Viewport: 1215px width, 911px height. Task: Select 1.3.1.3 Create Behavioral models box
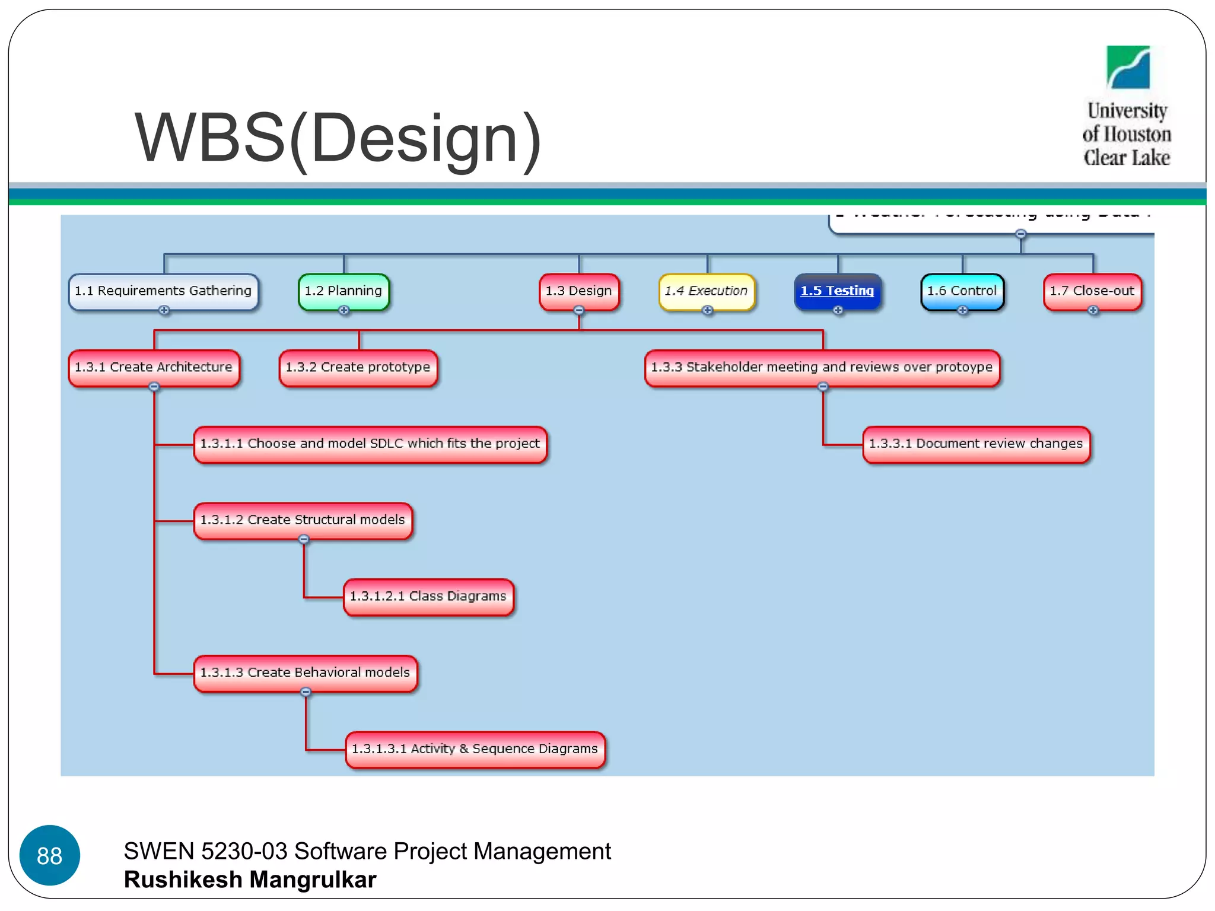tap(306, 673)
